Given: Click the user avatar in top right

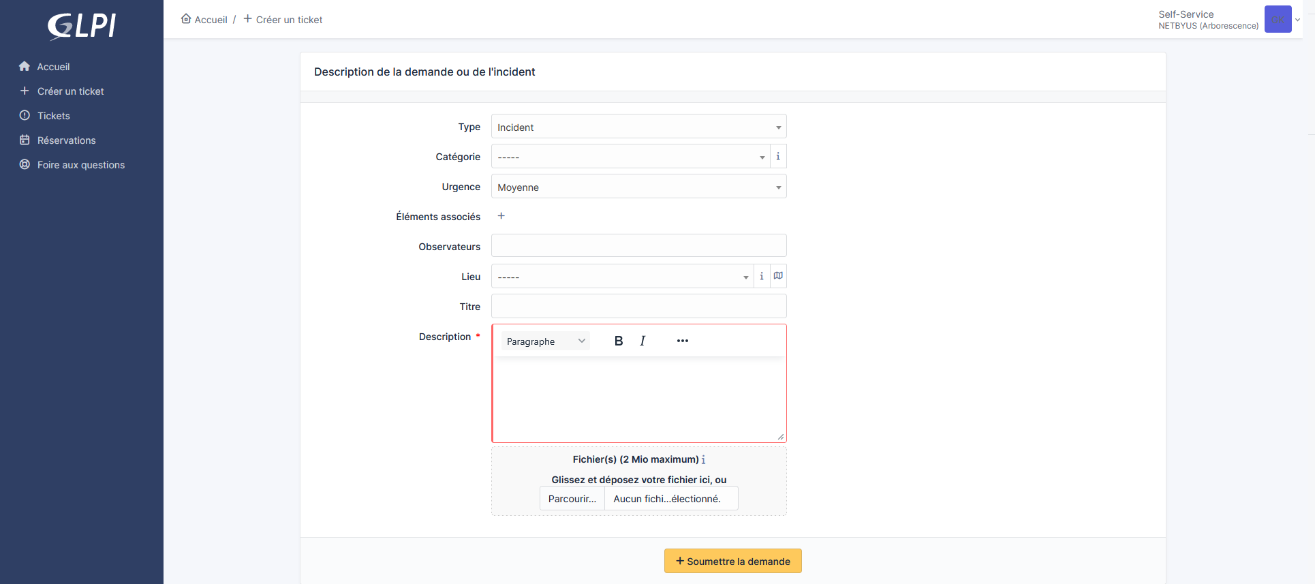Looking at the screenshot, I should coord(1278,19).
